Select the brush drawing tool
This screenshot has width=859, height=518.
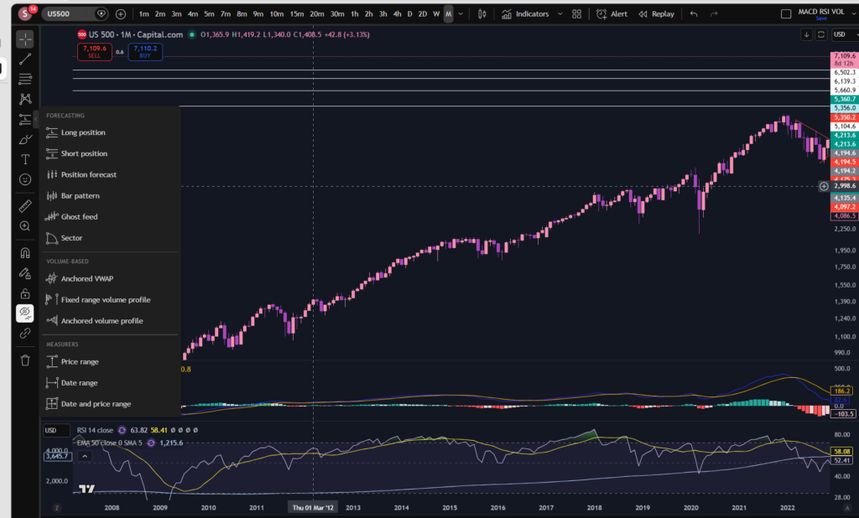tap(25, 139)
